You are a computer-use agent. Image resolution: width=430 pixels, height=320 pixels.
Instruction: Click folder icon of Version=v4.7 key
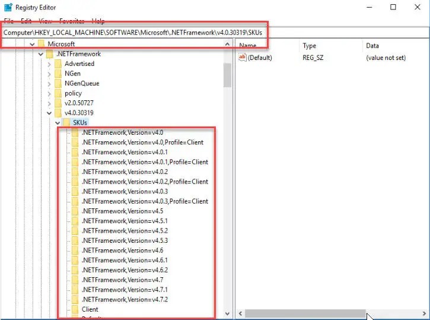75,280
